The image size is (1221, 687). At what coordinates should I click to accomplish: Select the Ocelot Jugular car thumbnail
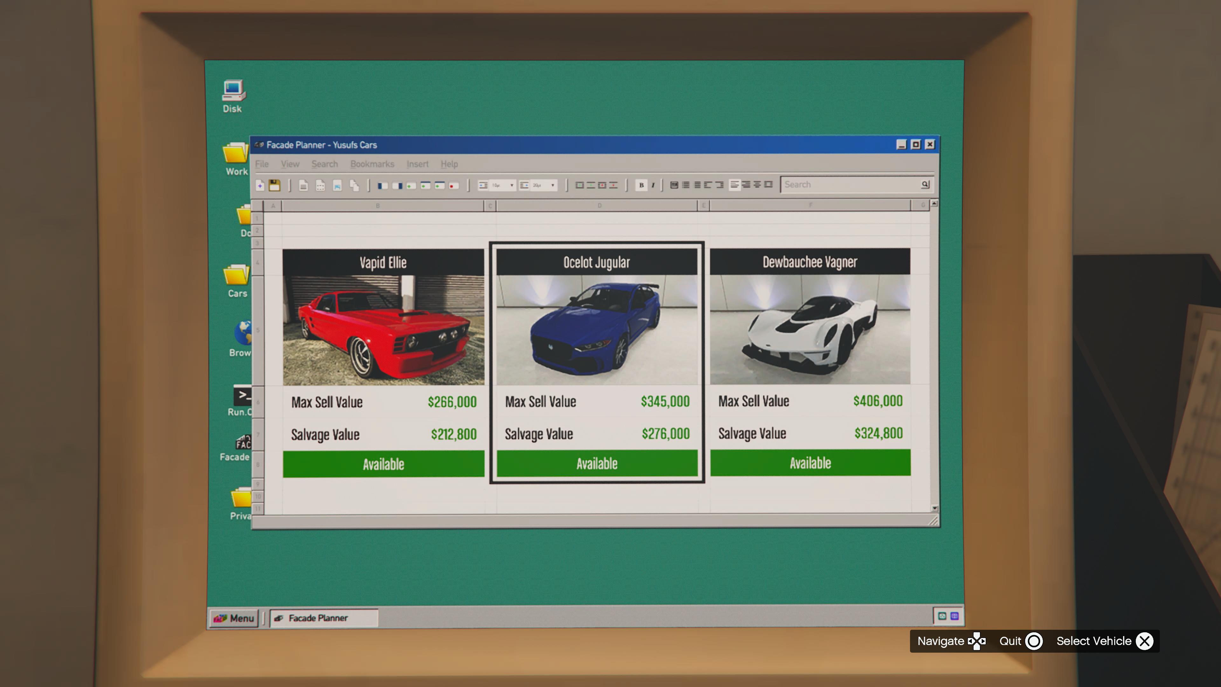(x=597, y=330)
